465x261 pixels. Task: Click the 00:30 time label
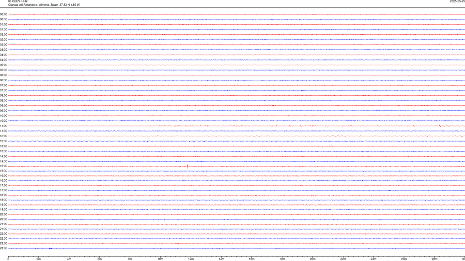(3, 19)
